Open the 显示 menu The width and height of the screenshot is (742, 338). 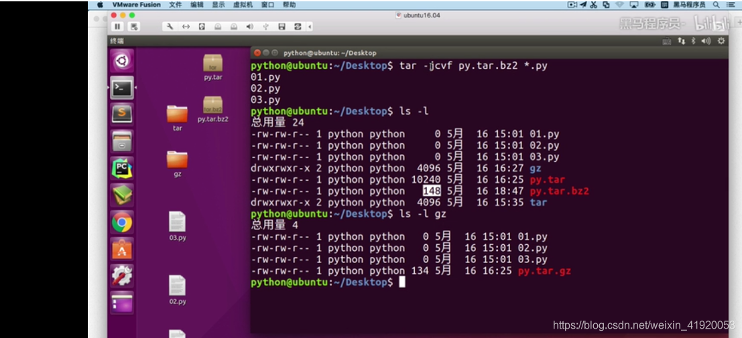click(x=219, y=4)
